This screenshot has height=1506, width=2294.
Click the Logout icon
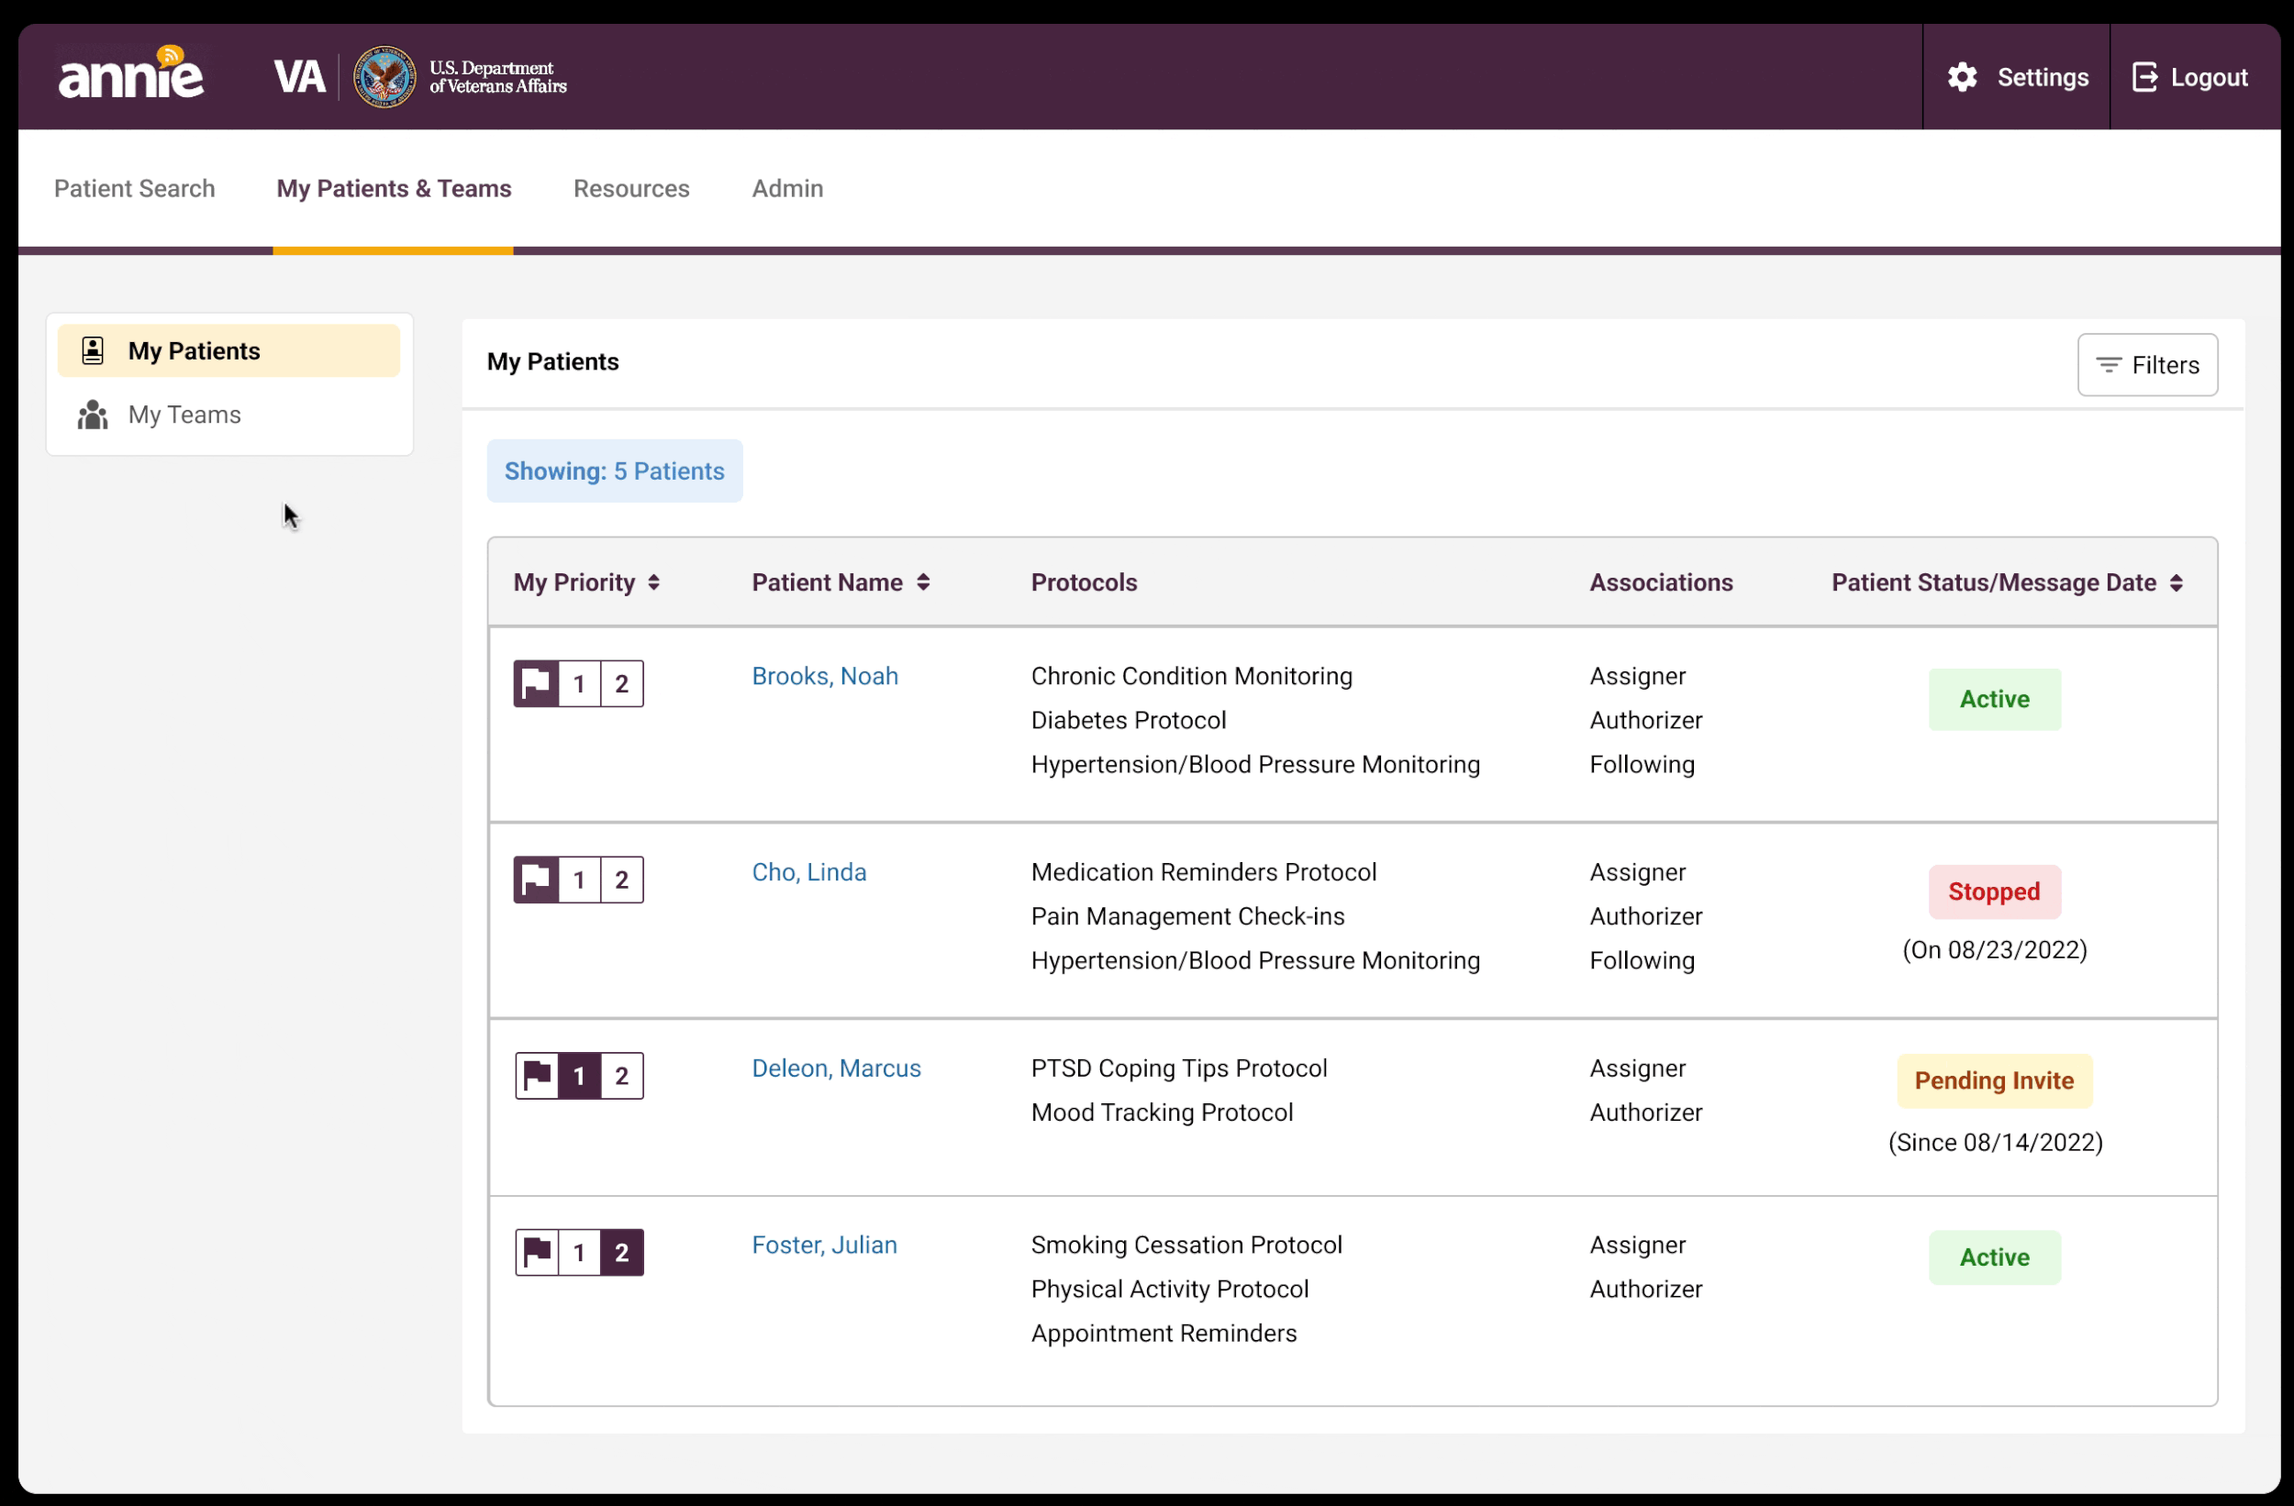coord(2144,77)
